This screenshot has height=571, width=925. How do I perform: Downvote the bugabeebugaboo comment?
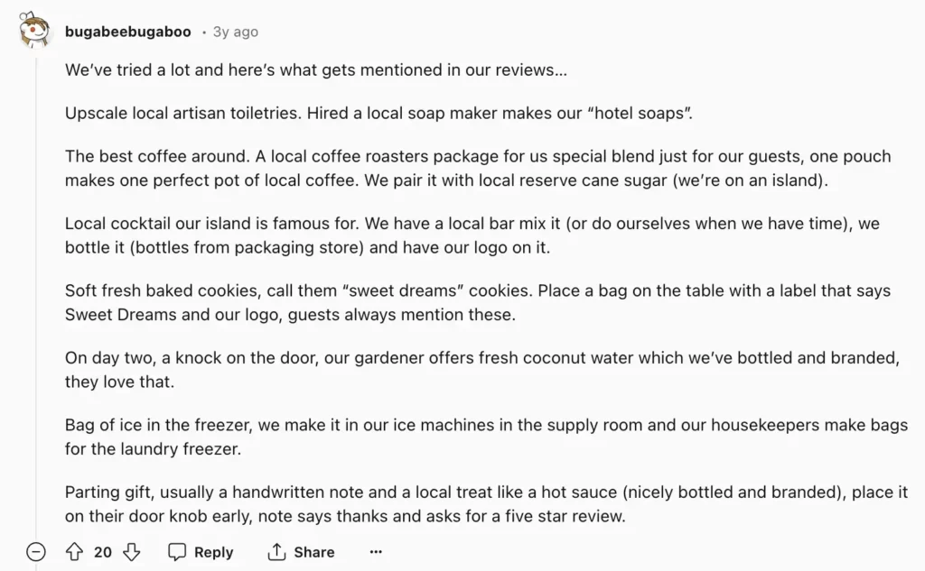(x=131, y=551)
